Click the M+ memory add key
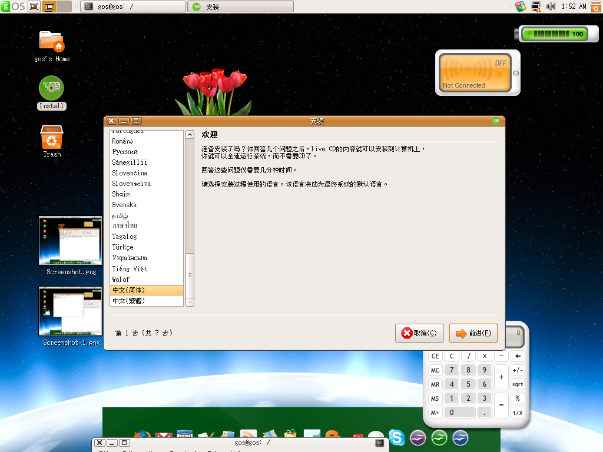 (x=435, y=413)
